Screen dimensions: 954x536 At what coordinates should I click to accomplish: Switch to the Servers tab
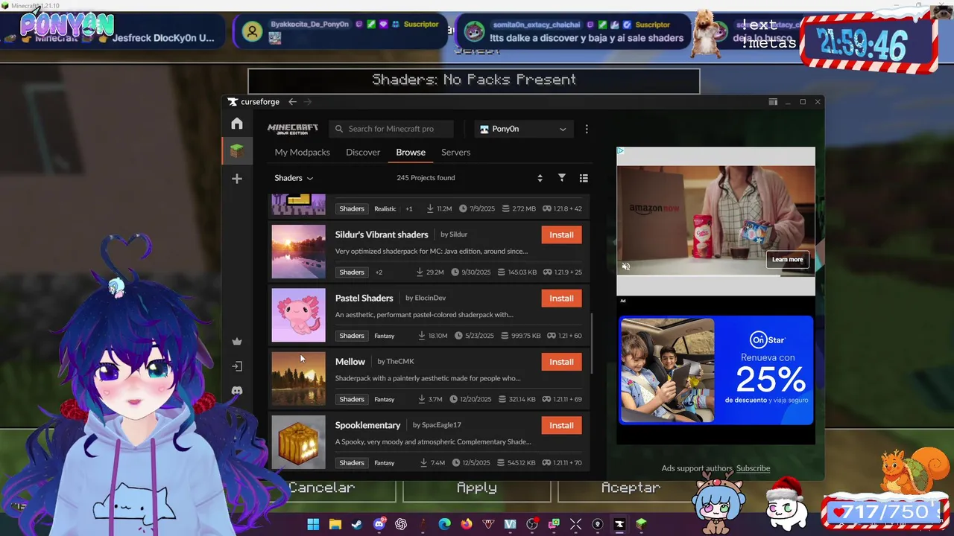[455, 152]
